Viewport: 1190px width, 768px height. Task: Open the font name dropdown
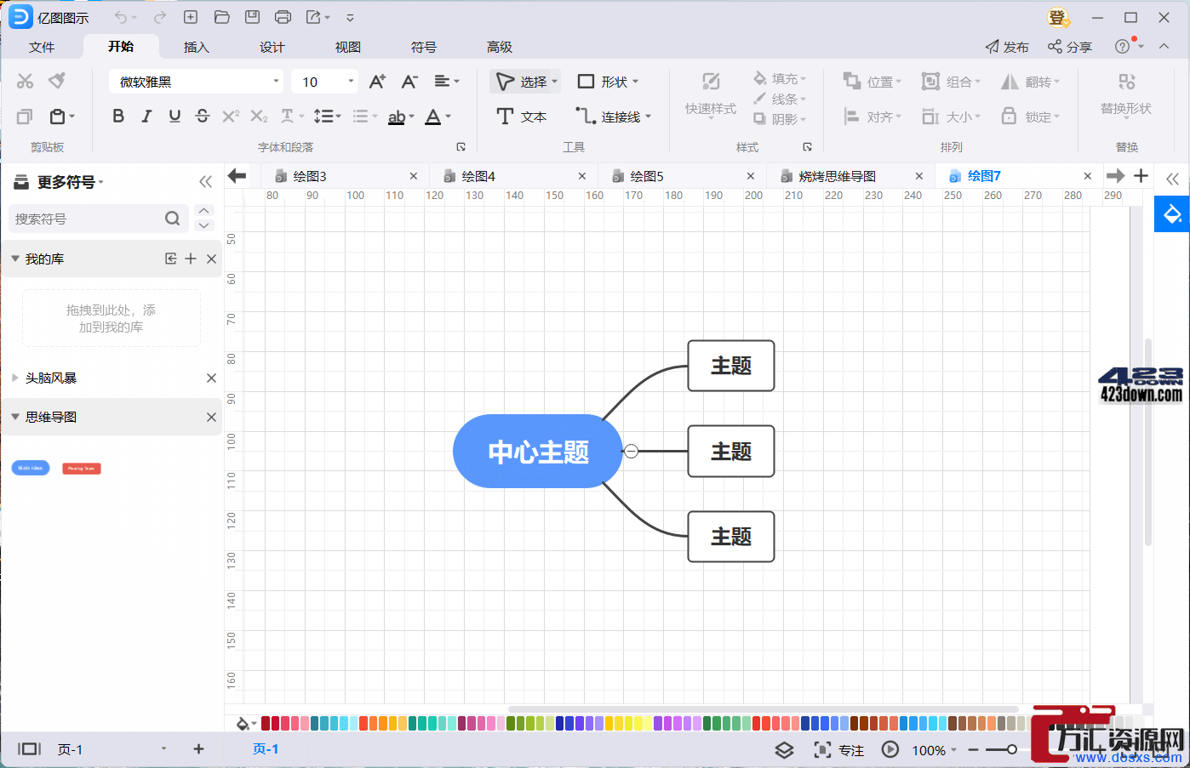276,82
